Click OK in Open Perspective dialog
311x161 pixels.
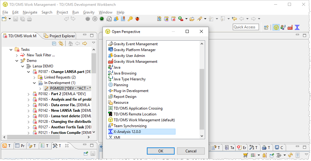(x=161, y=151)
